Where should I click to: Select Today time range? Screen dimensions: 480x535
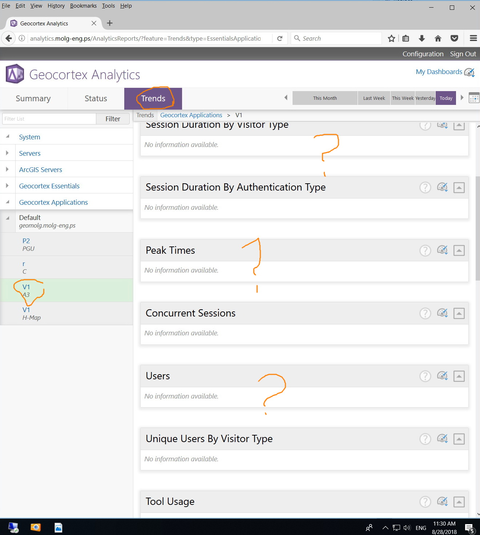tap(446, 98)
